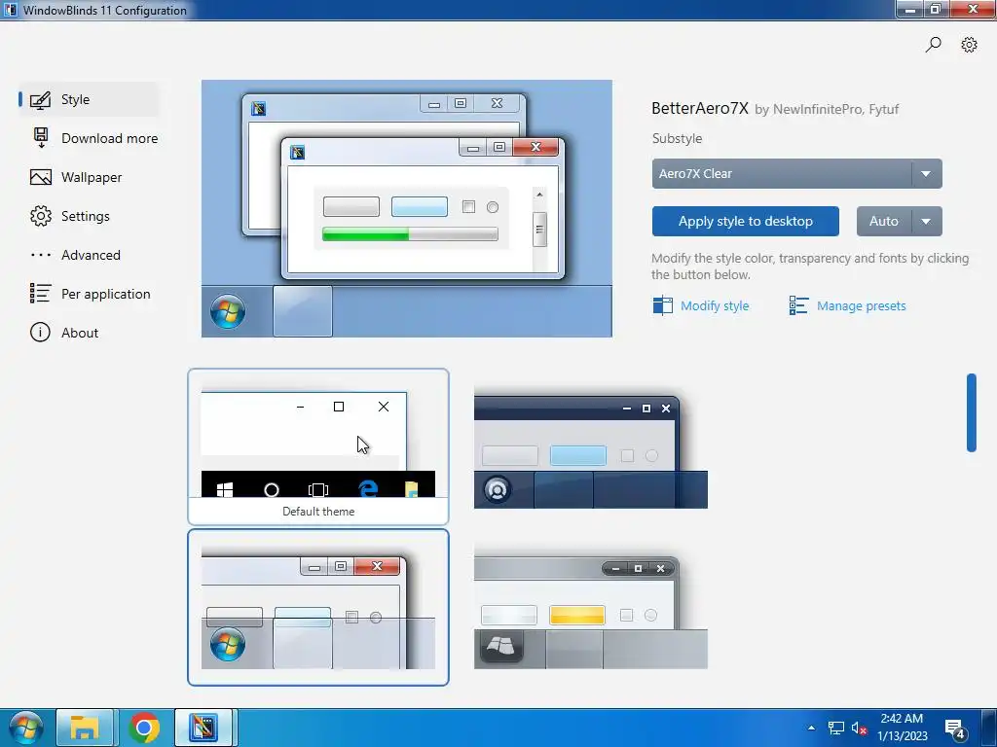
Task: Expand the Auto dropdown arrow
Action: tap(927, 221)
